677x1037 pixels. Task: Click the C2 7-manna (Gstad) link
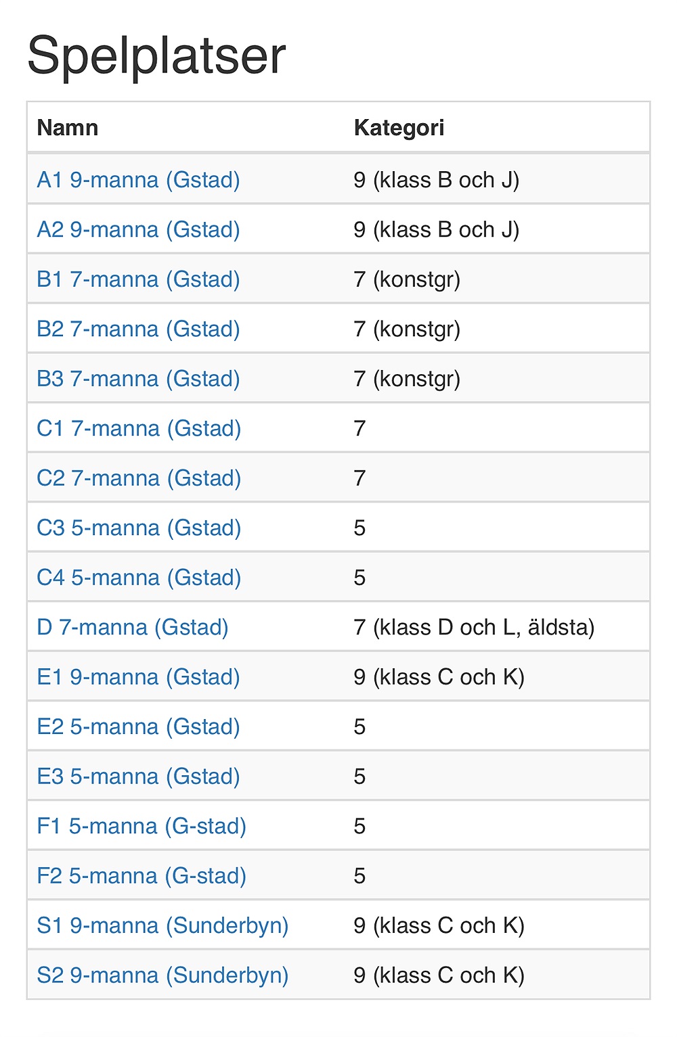pos(139,478)
